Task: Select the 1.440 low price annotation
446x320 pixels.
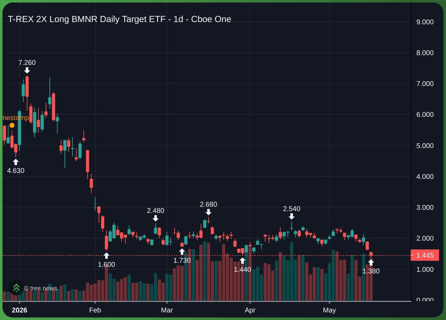Action: [x=243, y=269]
